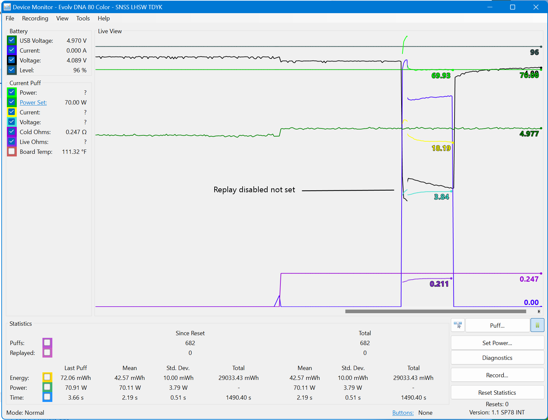Click the Live View horizontal scrollbar
Viewport: 548px width, 420px height.
coord(435,311)
